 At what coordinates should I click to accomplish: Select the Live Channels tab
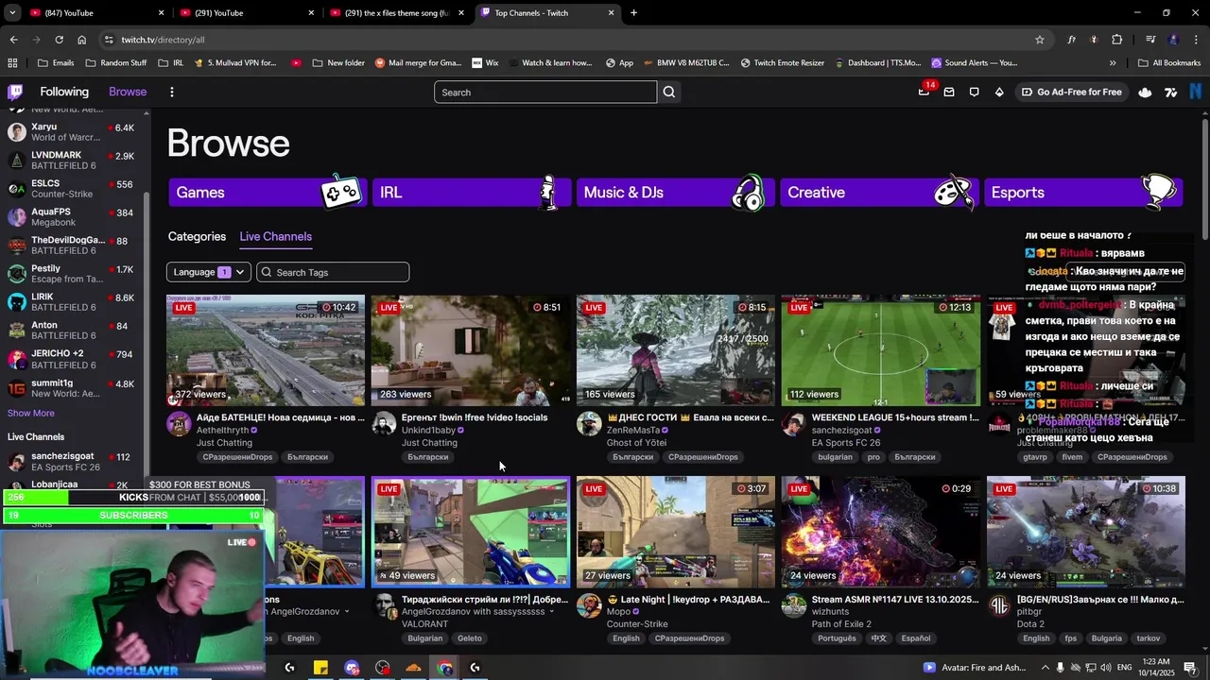coord(275,236)
